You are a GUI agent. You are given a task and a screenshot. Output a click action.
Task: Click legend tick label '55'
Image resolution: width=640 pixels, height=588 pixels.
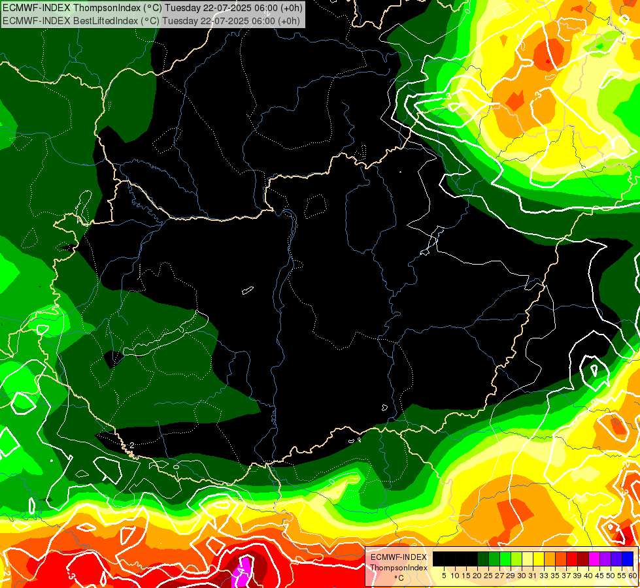click(622, 576)
